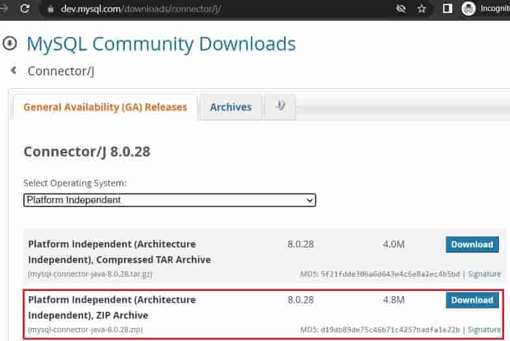Image resolution: width=510 pixels, height=341 pixels.
Task: Open Signature link for TAR archive
Action: [x=484, y=273]
